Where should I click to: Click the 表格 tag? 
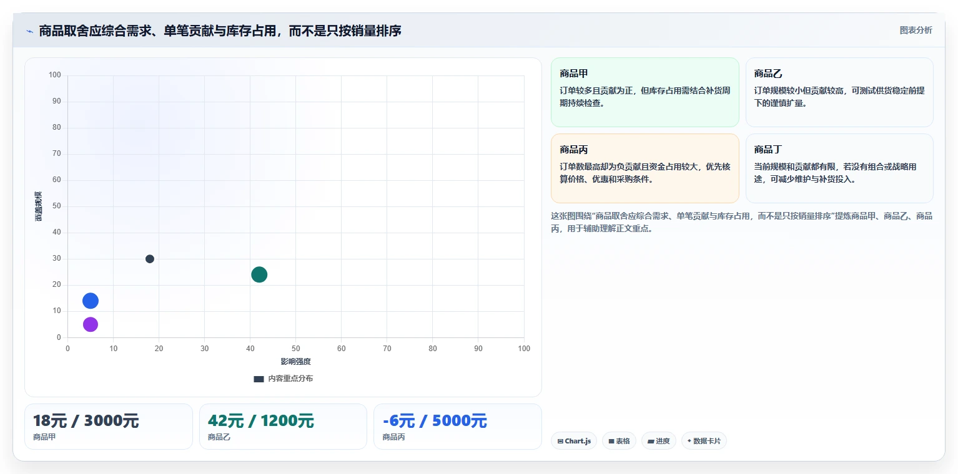[619, 441]
